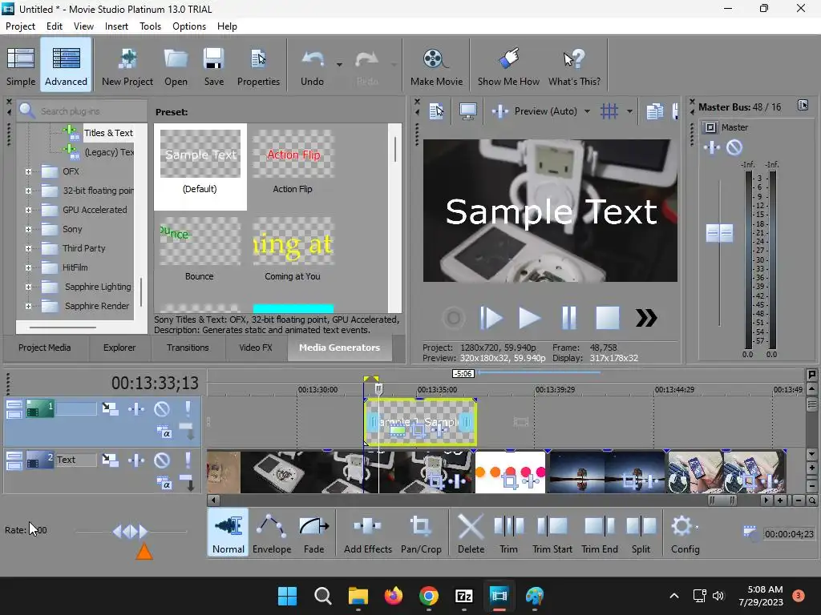Expand the Sony folder
Image resolution: width=821 pixels, height=615 pixels.
pos(28,229)
